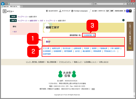This screenshot has width=136, height=99.
Task: Click the search magnifier in the search box
Action: 124,4
